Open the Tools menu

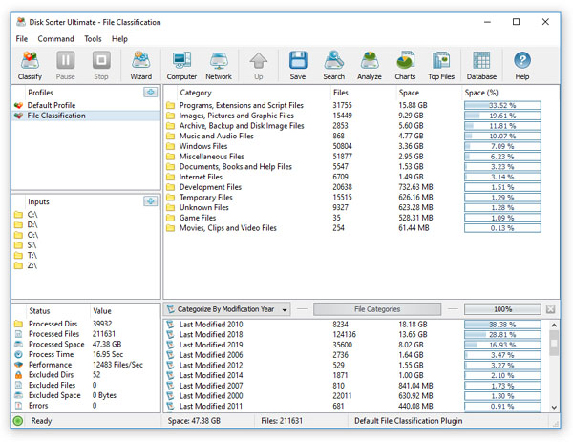click(x=93, y=39)
